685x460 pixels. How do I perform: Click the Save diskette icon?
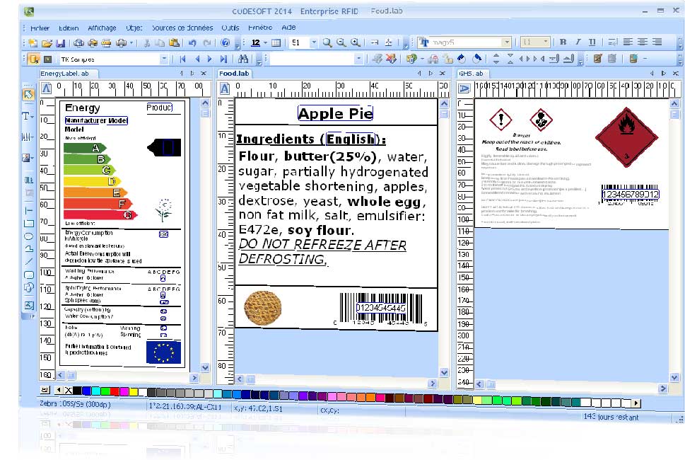pos(61,42)
